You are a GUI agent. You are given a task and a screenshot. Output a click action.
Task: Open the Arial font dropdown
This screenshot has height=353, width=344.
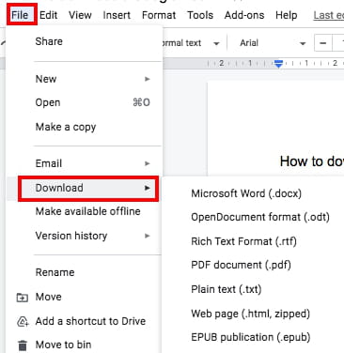(x=272, y=43)
